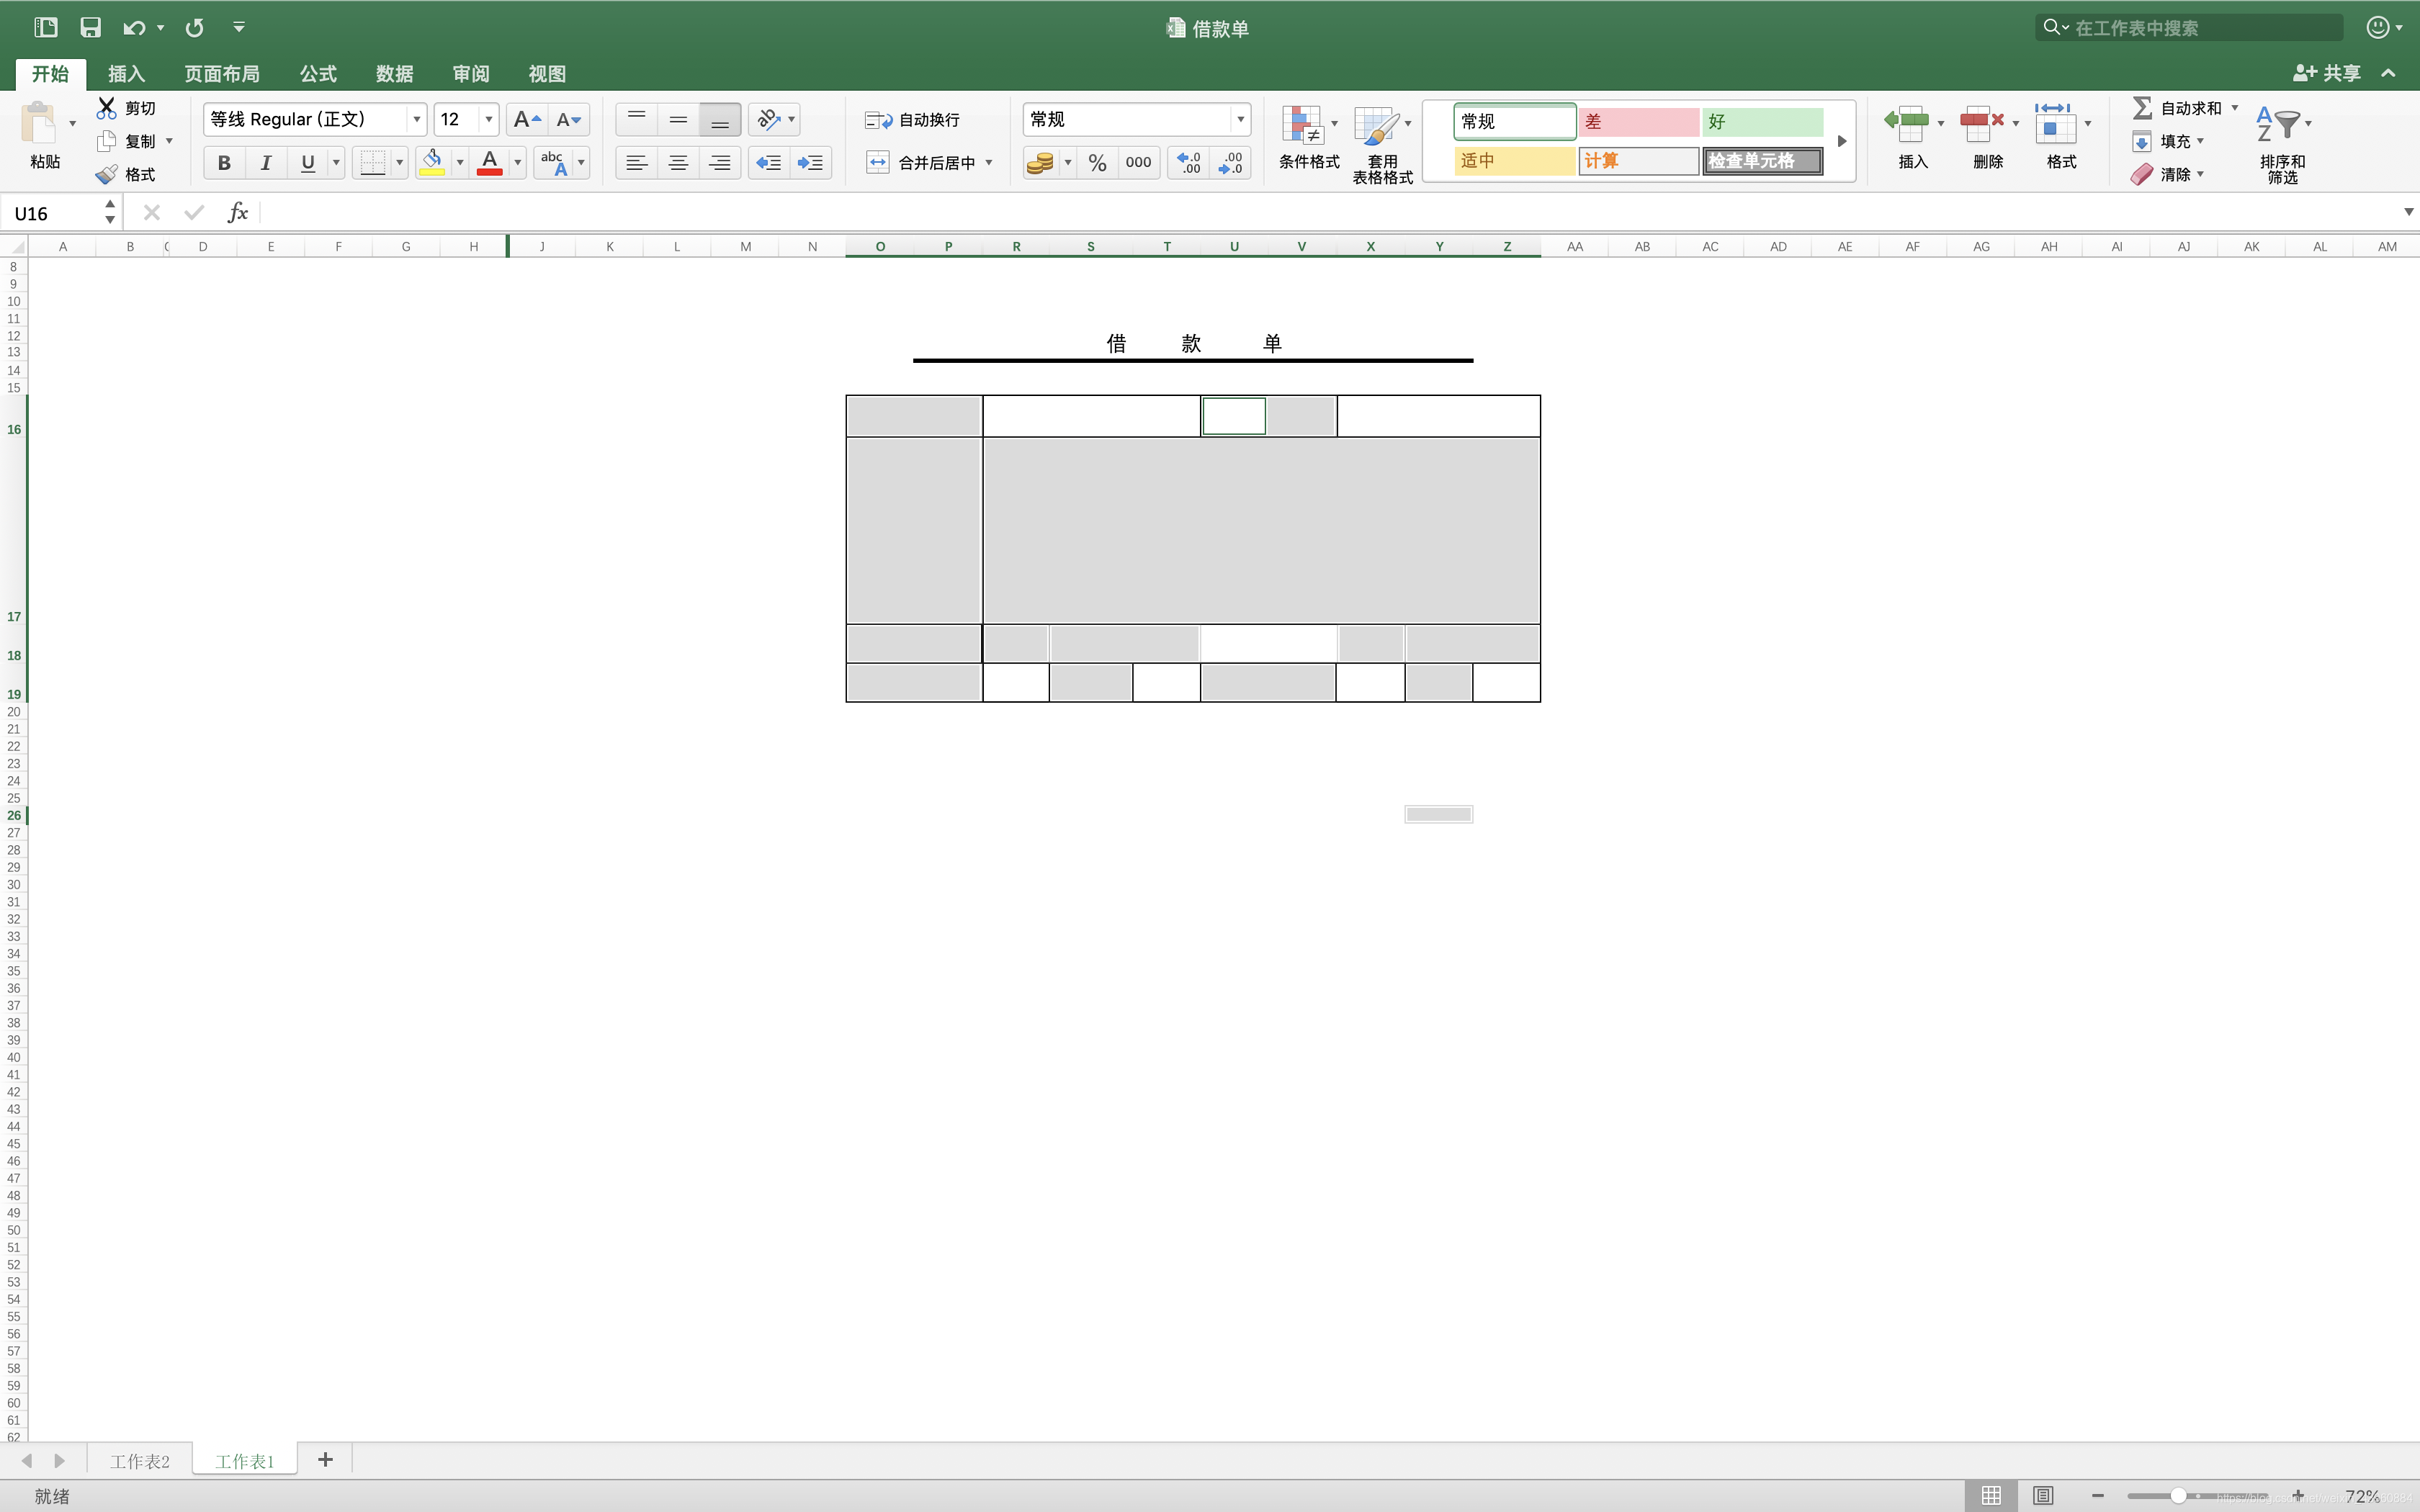Click the Format as Table (套用表格格式) icon
Viewport: 2420px width, 1512px height.
coord(1376,126)
